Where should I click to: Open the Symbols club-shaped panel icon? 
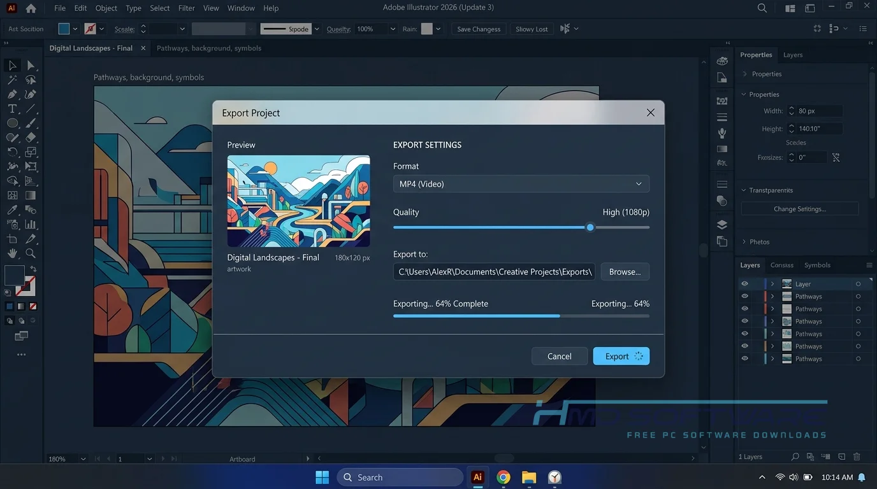click(722, 133)
